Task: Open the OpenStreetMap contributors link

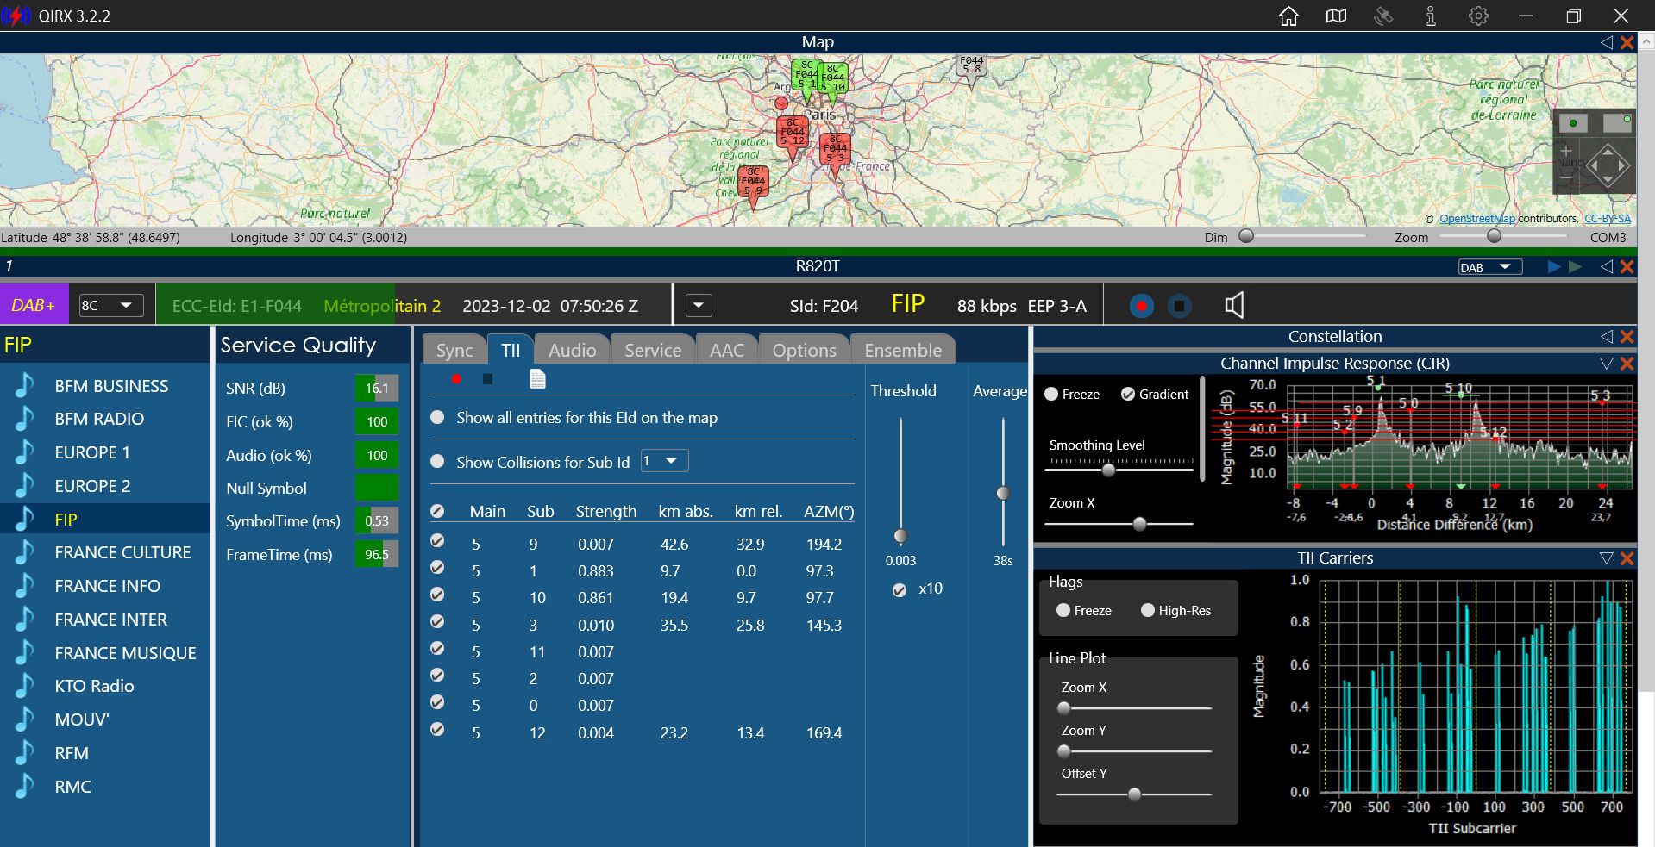Action: 1476,219
